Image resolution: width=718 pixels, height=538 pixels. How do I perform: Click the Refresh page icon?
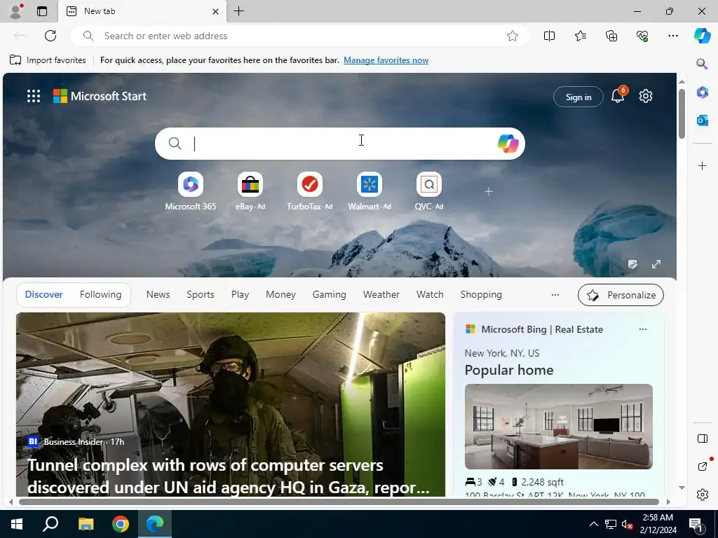click(x=50, y=36)
